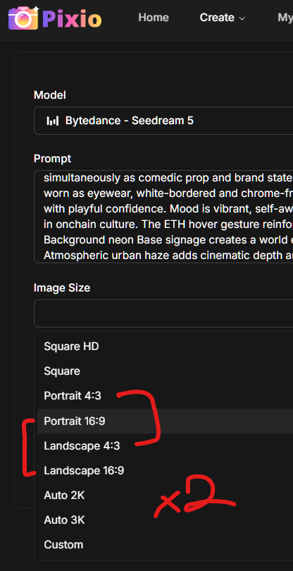
Task: Click inside the Prompt text area
Action: tap(163, 216)
